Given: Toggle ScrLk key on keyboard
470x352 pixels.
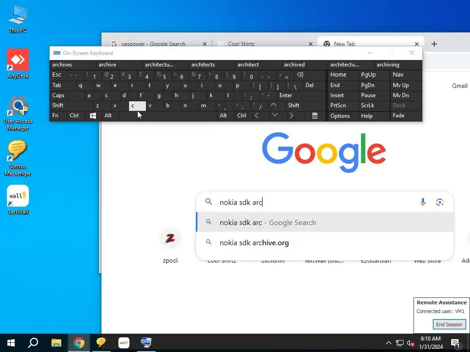Looking at the screenshot, I should point(374,105).
